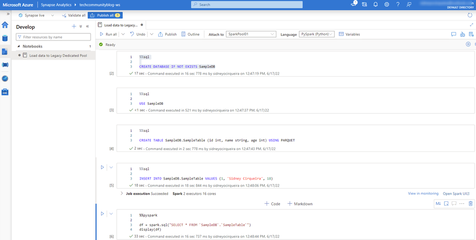Image resolution: width=476 pixels, height=240 pixels.
Task: Open add to pipeline icon
Action: pyautogui.click(x=462, y=34)
